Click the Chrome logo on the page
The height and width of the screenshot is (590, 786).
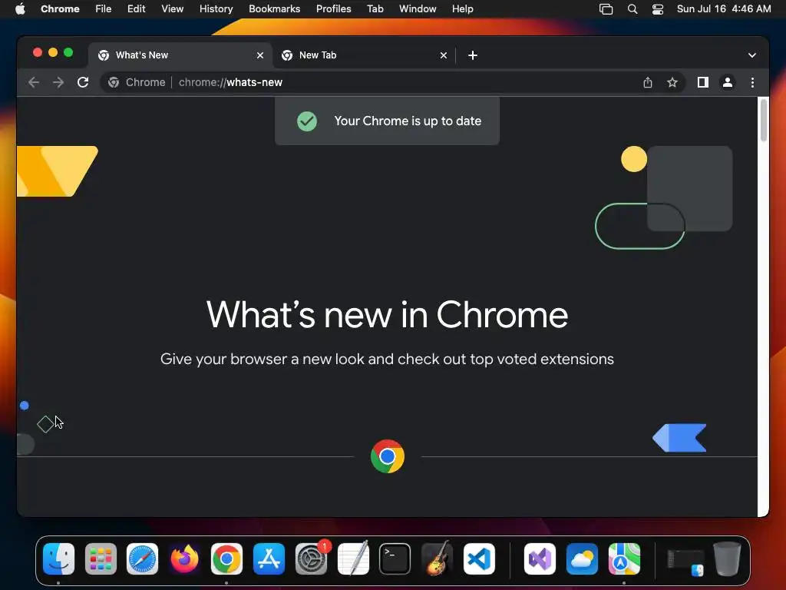(388, 456)
